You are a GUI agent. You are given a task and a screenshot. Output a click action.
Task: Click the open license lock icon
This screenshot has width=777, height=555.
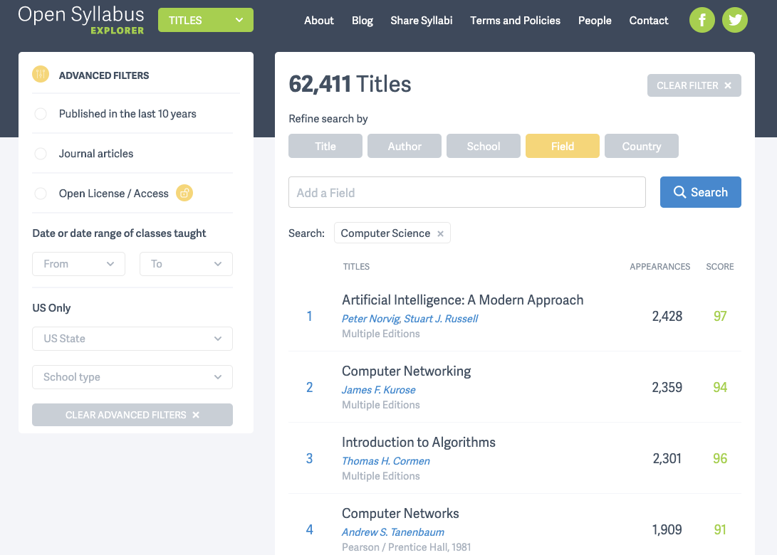pyautogui.click(x=184, y=193)
